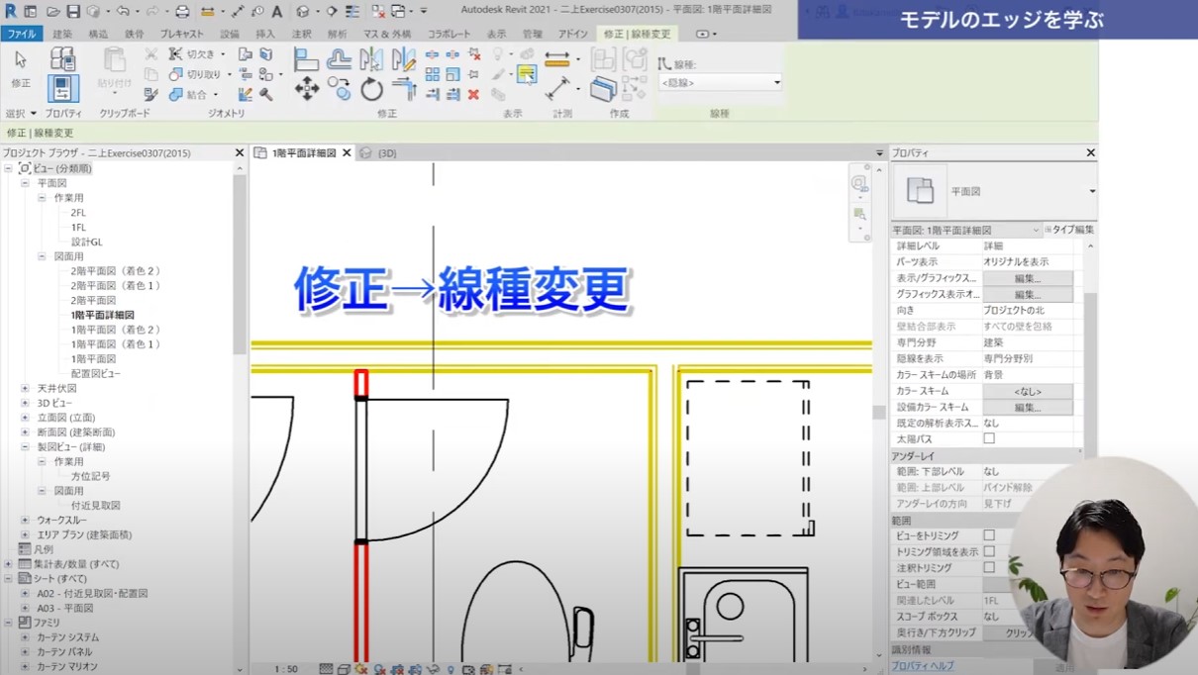1198x675 pixels.
Task: Open the 2階平面図 view in project browser
Action: point(93,301)
